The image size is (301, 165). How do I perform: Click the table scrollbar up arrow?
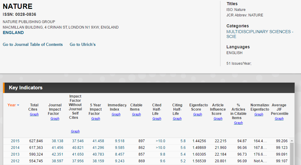[x=292, y=141]
